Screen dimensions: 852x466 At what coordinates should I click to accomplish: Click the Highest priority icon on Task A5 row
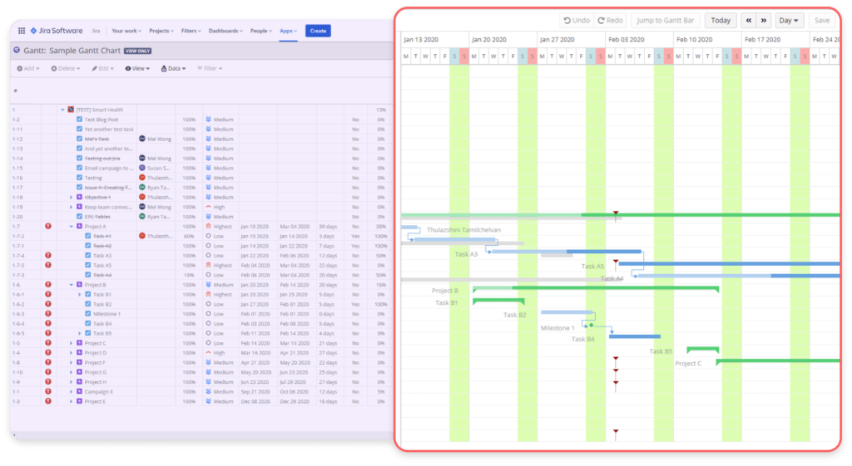208,265
